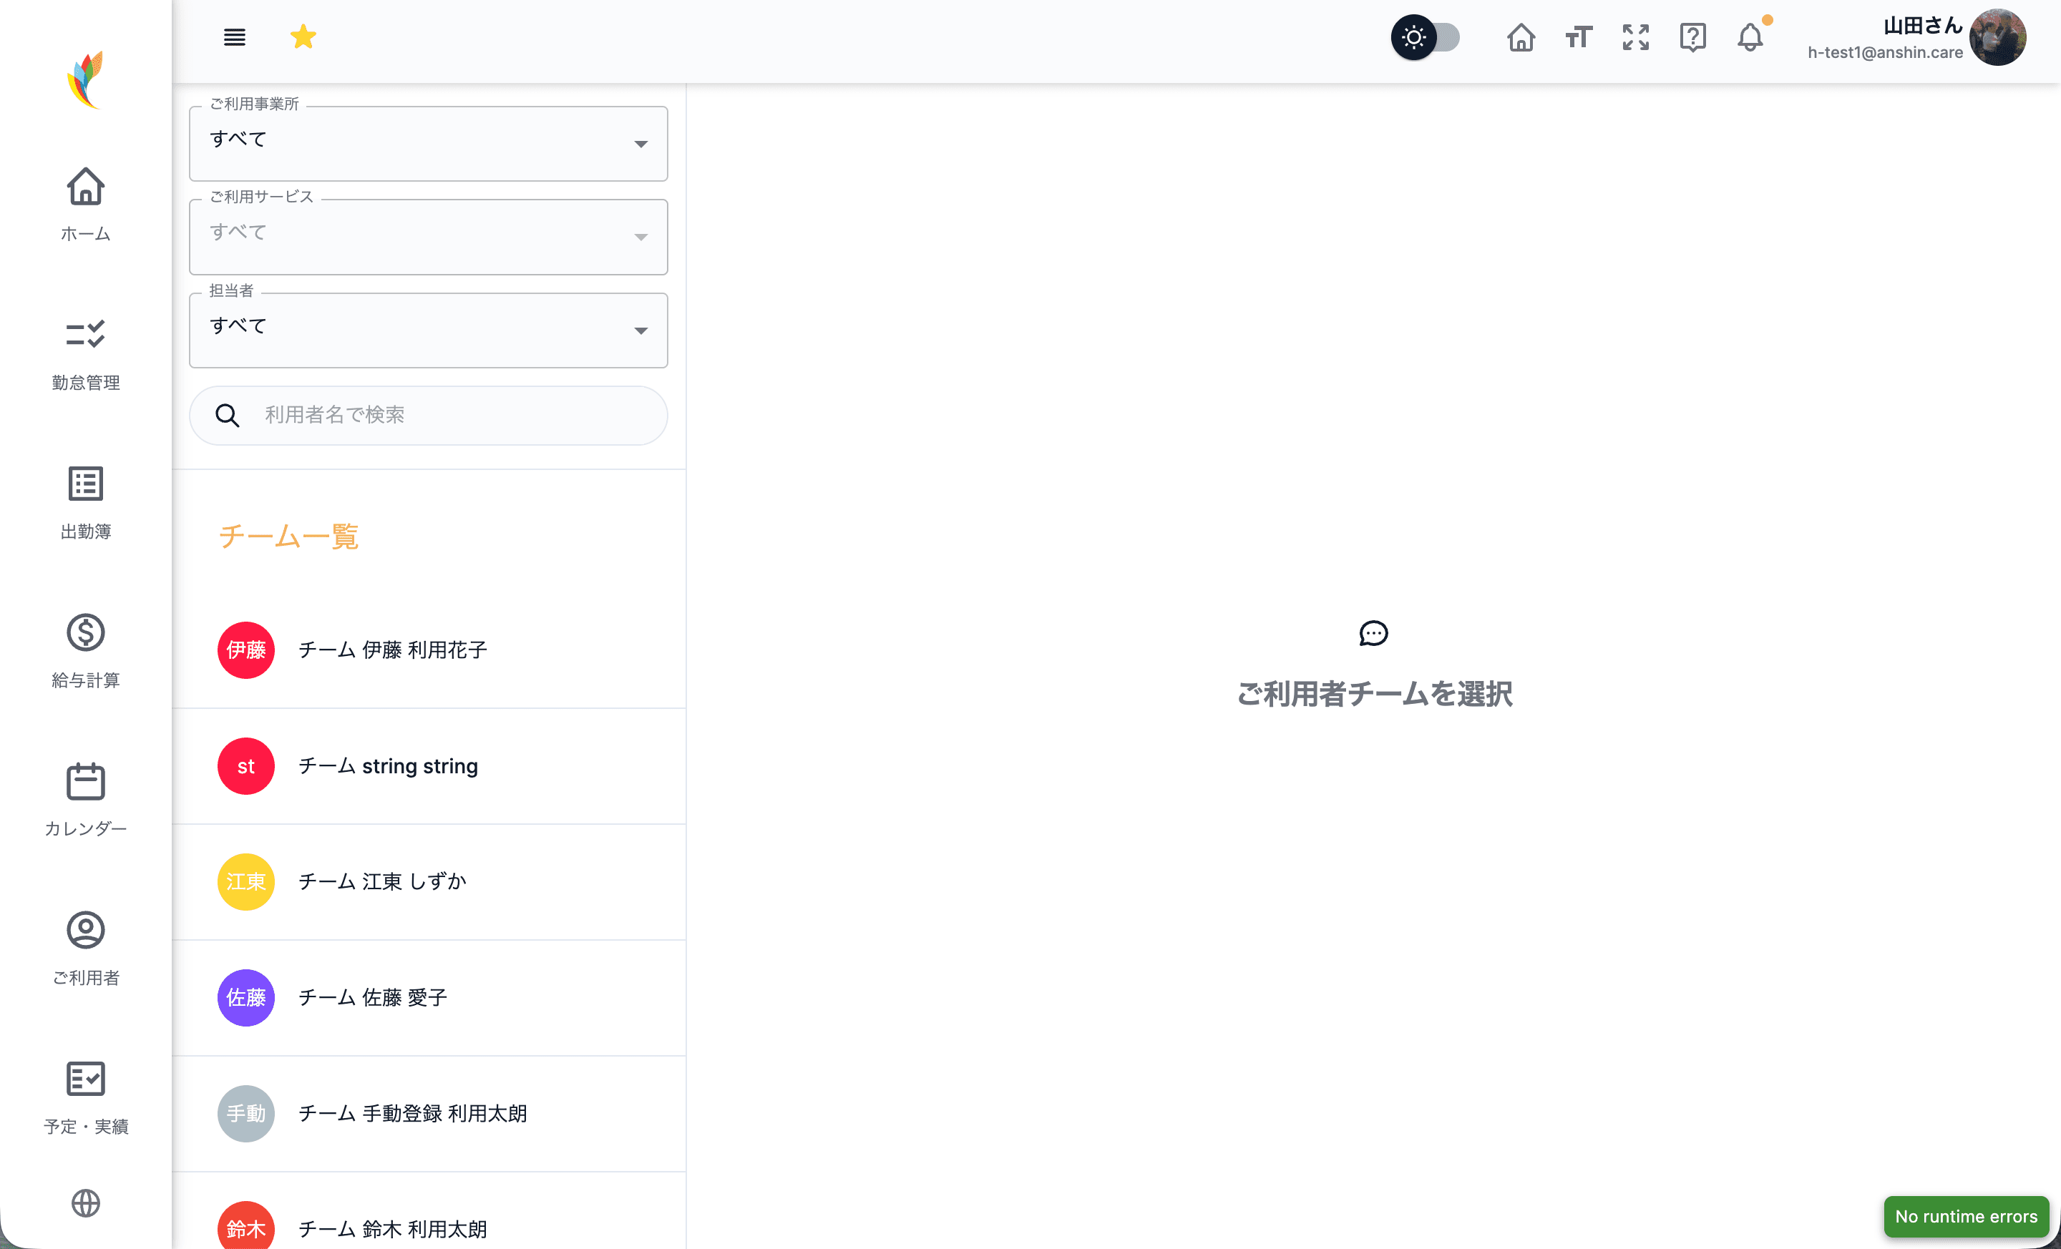The width and height of the screenshot is (2061, 1249).
Task: Click the yellow 江東 avatar circle
Action: point(246,882)
